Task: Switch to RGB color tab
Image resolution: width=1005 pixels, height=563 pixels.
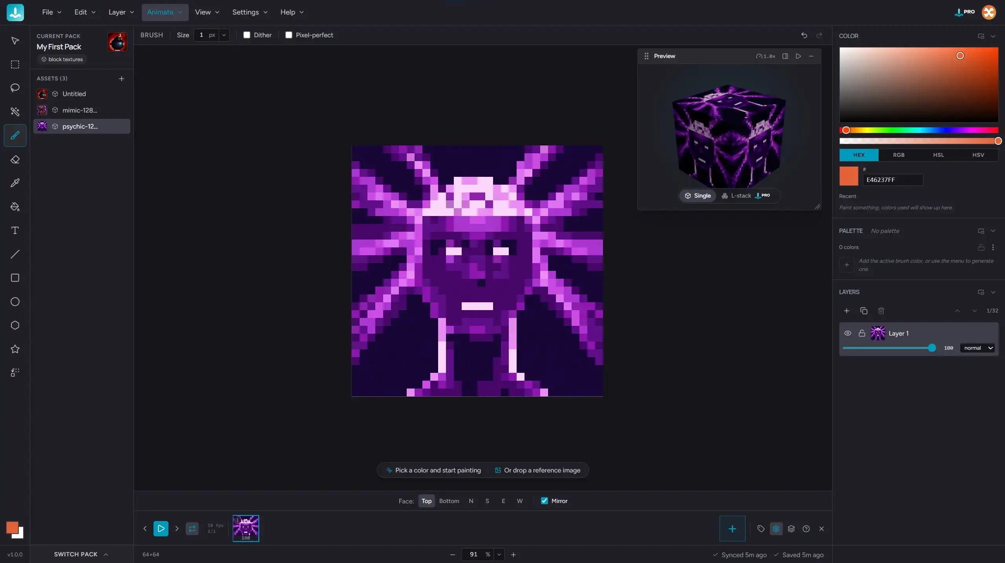Action: point(899,155)
